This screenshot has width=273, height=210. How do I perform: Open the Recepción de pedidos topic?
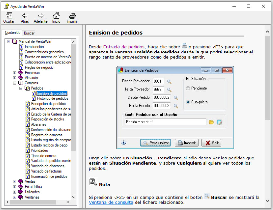click(x=48, y=104)
